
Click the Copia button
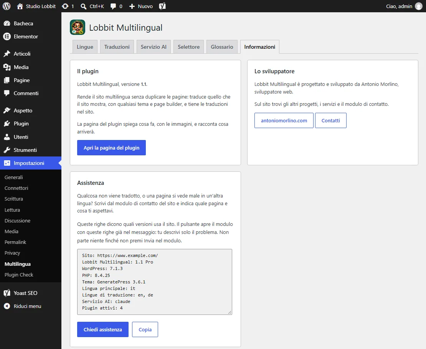tap(145, 329)
